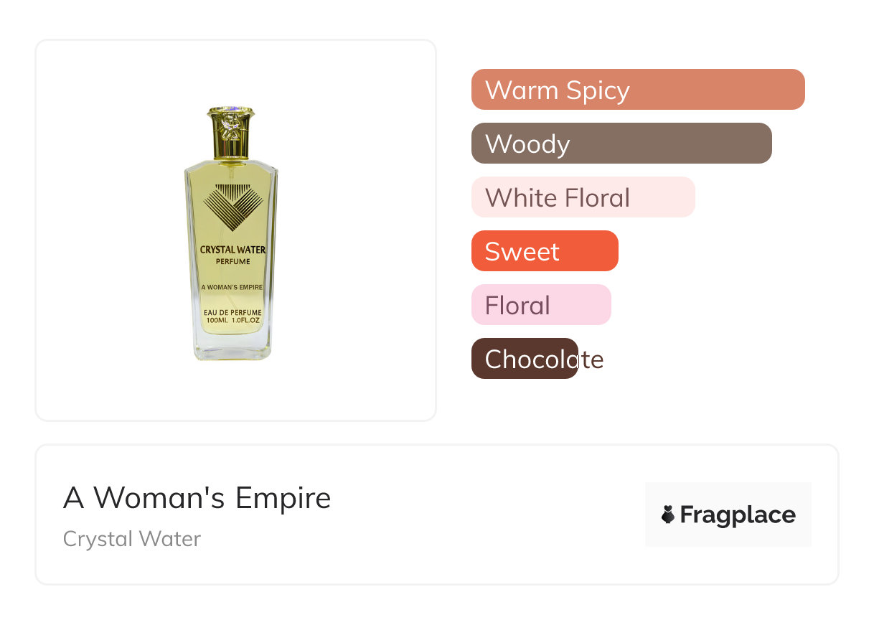Click the clear glass bottle base
The image size is (874, 620).
232,350
